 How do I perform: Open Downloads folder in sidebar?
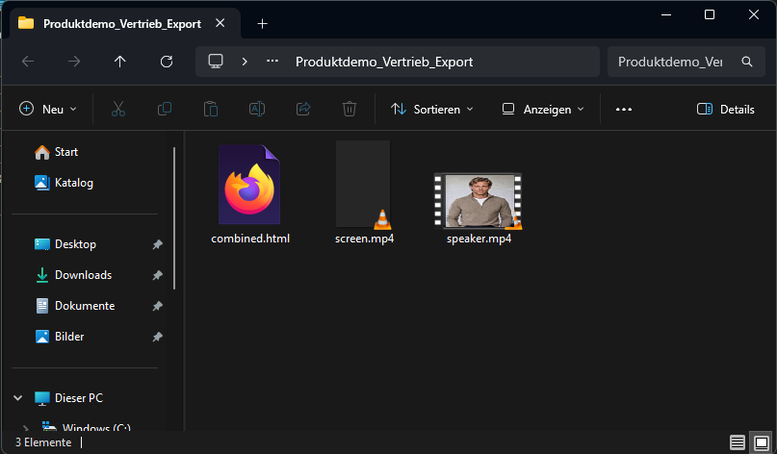click(73, 275)
